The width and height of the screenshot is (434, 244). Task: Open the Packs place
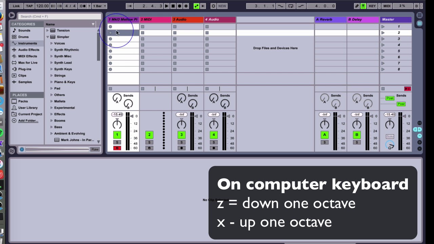pos(27,101)
